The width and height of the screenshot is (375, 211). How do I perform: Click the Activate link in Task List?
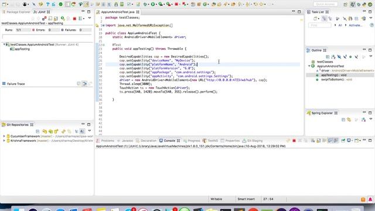[x=355, y=25]
